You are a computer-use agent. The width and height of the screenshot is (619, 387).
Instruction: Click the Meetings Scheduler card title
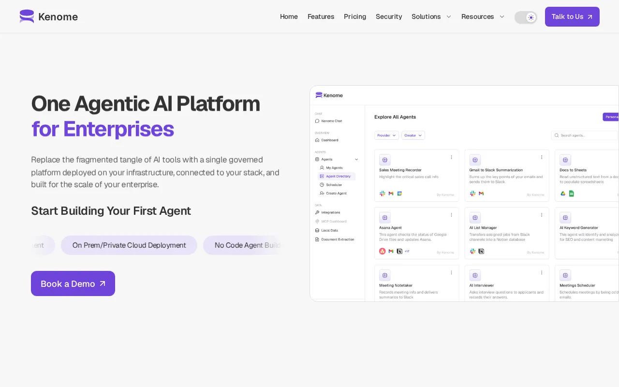577,285
